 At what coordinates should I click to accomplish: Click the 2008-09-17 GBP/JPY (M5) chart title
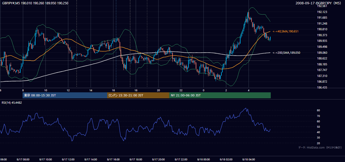[x=319, y=3]
